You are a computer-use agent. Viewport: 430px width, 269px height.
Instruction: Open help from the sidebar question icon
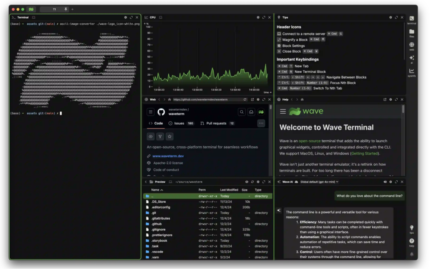pos(411,242)
